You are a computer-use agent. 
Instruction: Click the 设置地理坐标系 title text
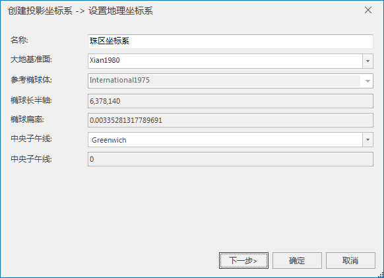(121, 11)
